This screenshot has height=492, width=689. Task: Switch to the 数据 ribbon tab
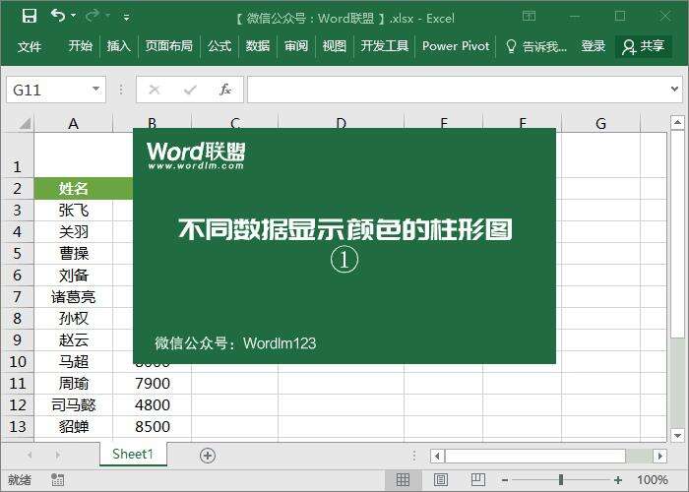pos(258,45)
